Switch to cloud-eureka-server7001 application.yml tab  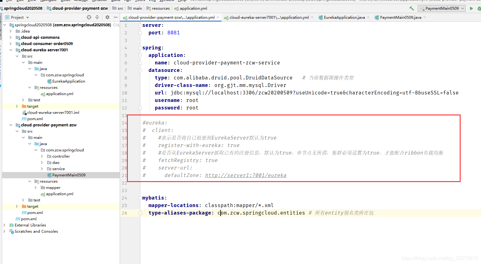tap(269, 18)
